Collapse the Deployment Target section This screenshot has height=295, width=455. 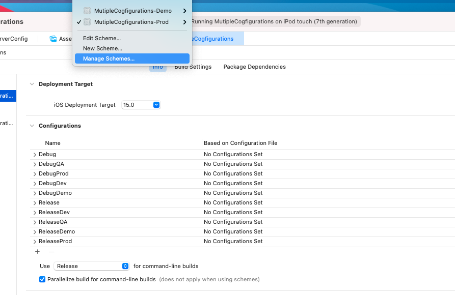[32, 84]
